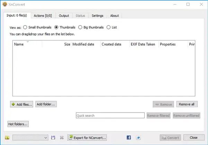Open the load script folder icon

7,138
